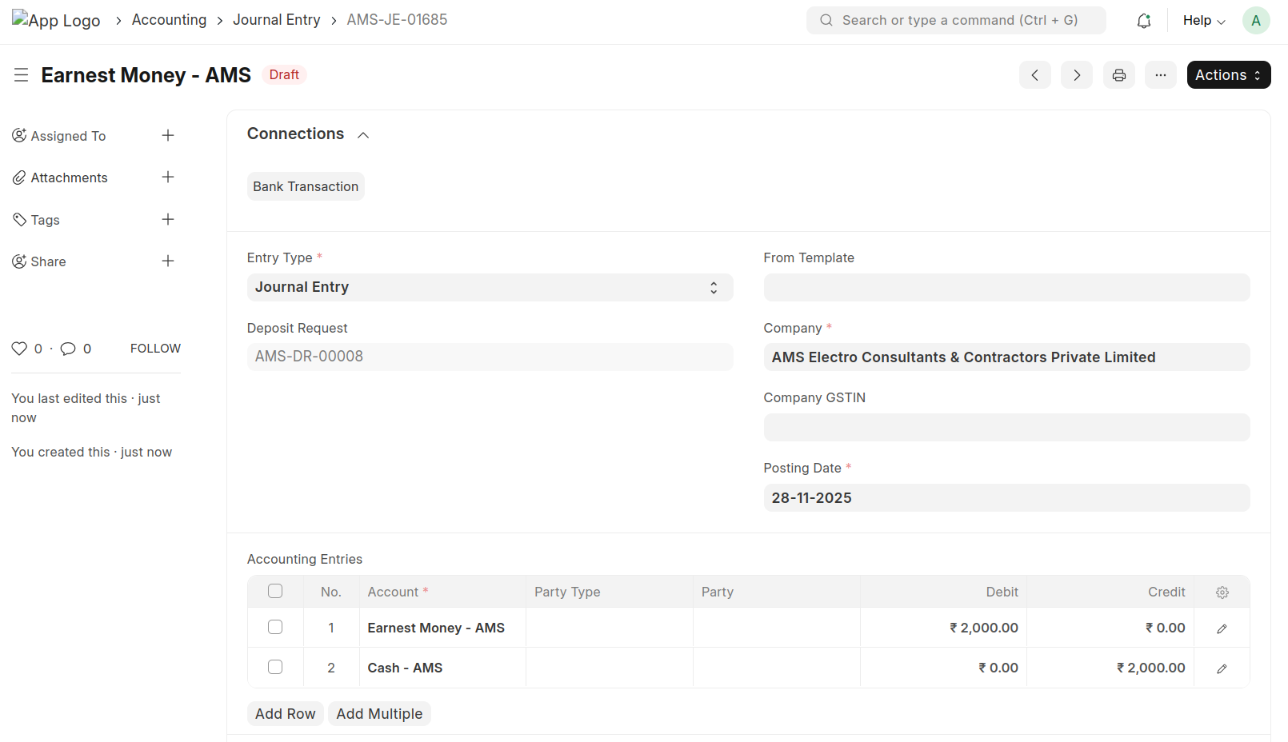Collapse the Connections section
The image size is (1288, 742).
point(363,135)
